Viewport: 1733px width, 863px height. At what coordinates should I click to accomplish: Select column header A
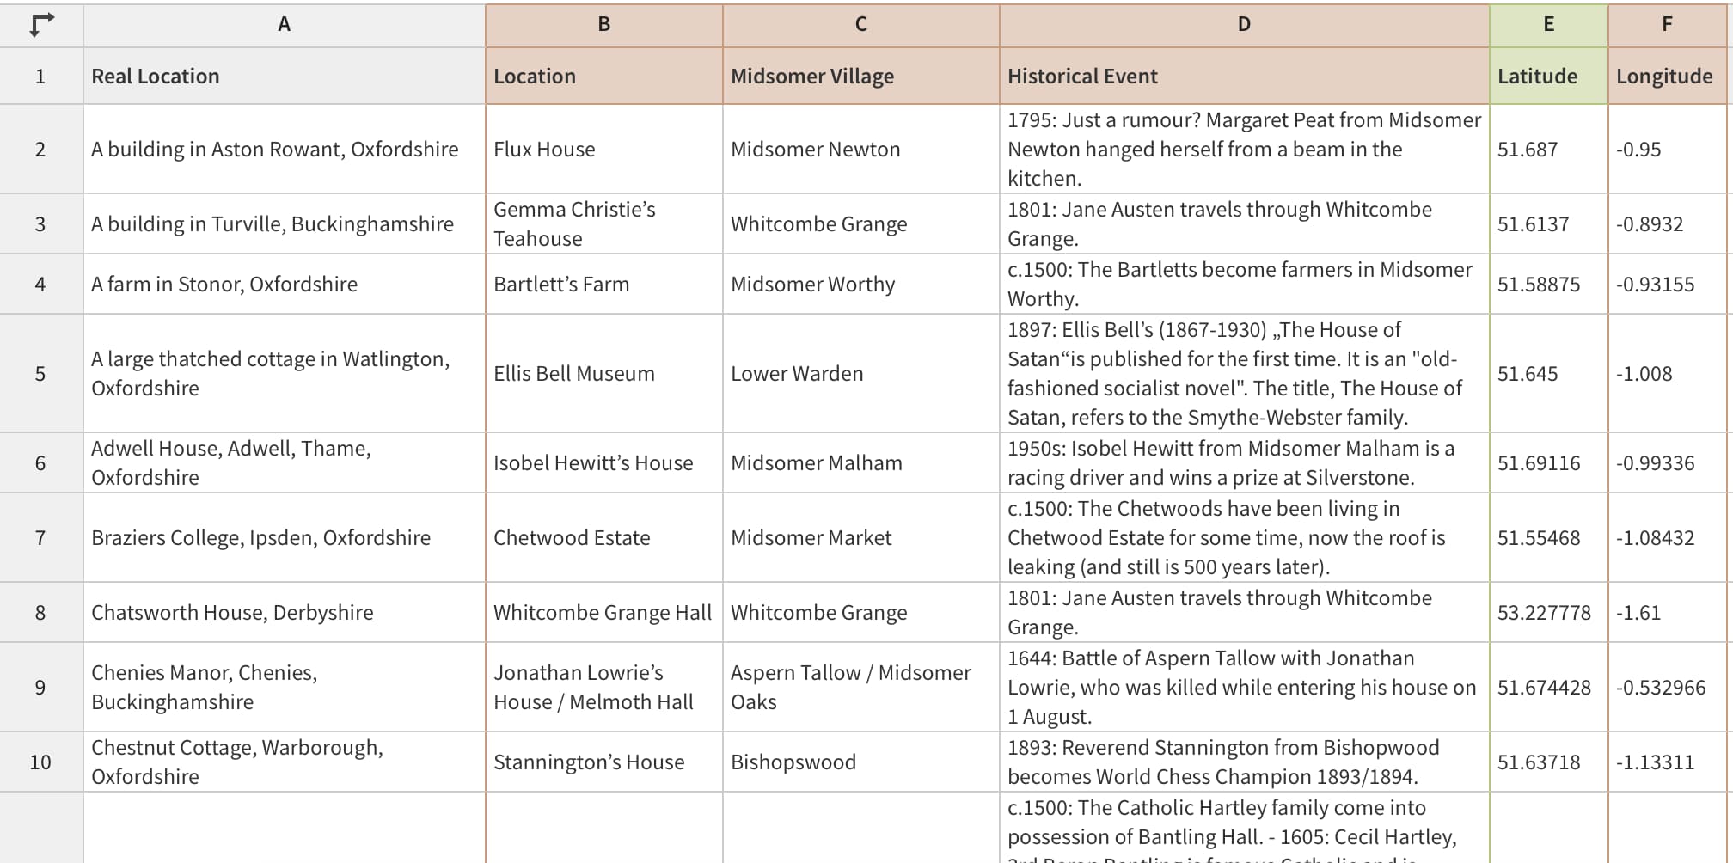coord(284,24)
